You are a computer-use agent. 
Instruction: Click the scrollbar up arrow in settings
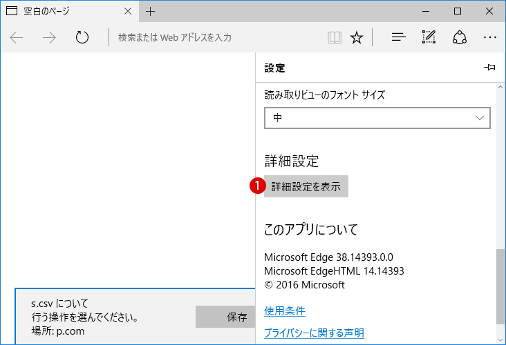pyautogui.click(x=500, y=87)
